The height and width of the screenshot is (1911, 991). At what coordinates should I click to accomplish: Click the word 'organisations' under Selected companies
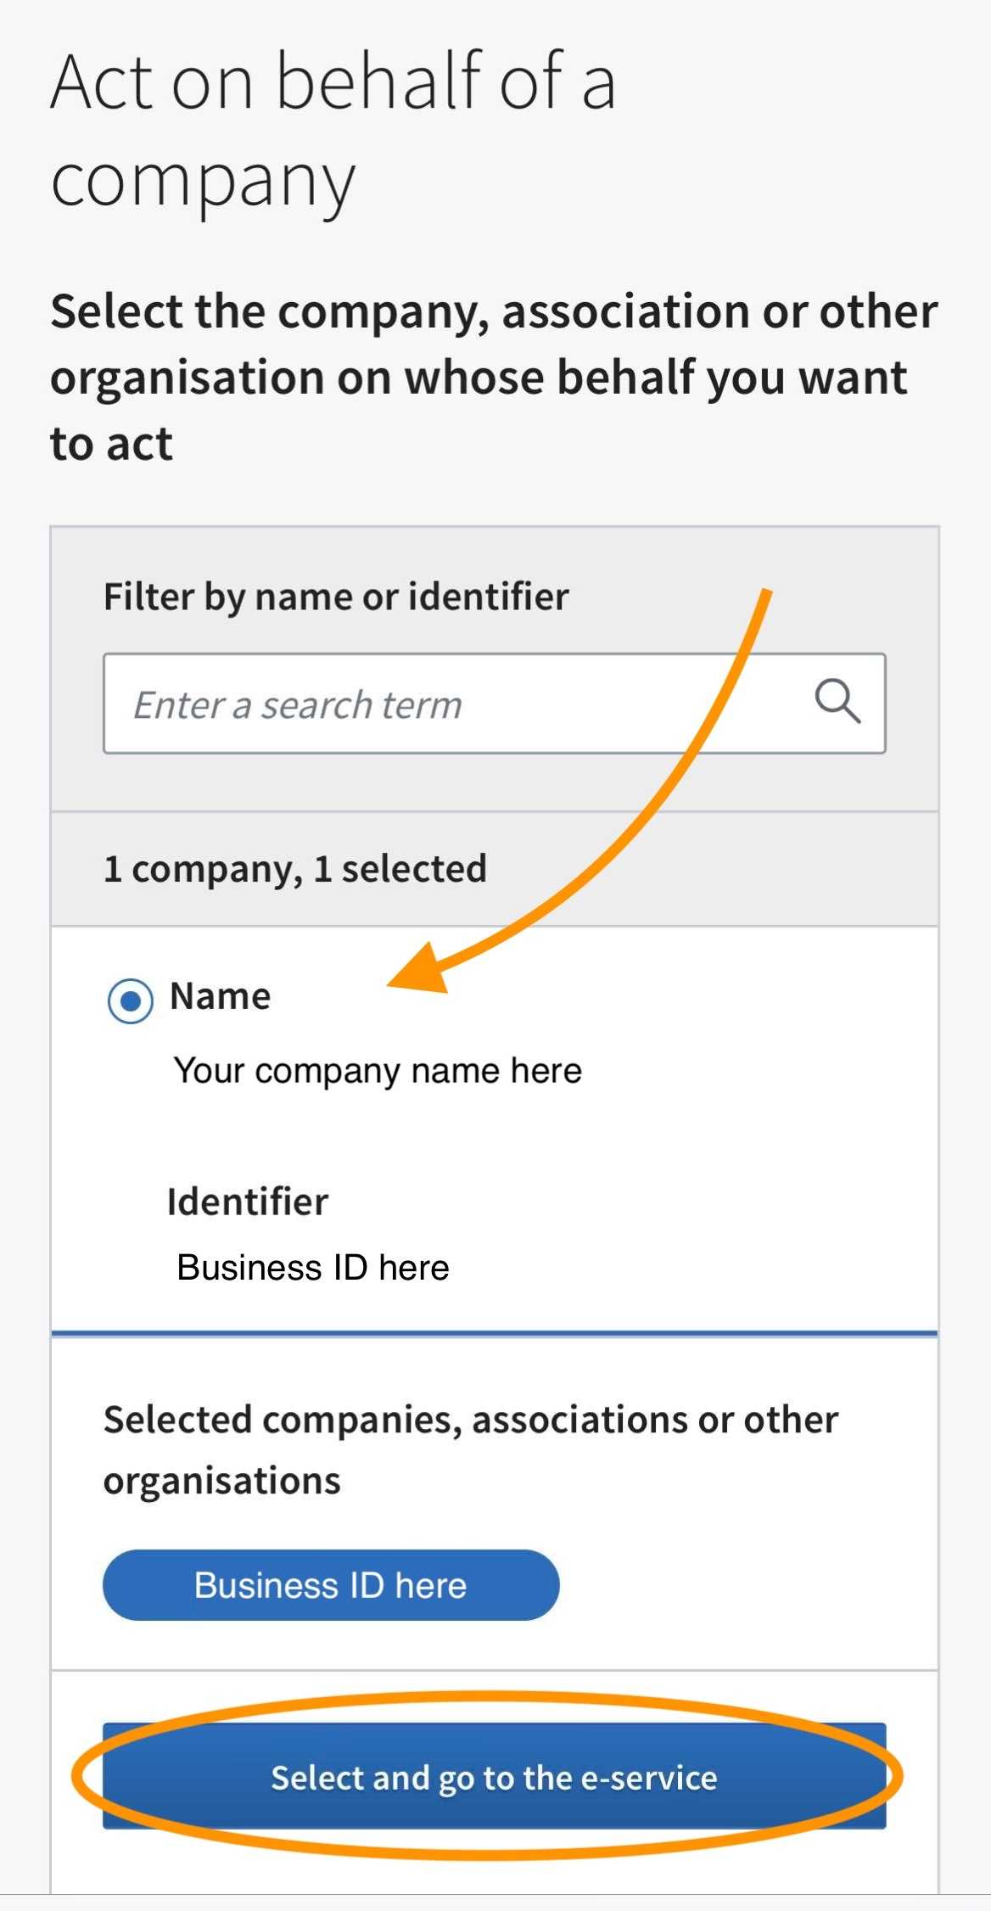point(222,1482)
